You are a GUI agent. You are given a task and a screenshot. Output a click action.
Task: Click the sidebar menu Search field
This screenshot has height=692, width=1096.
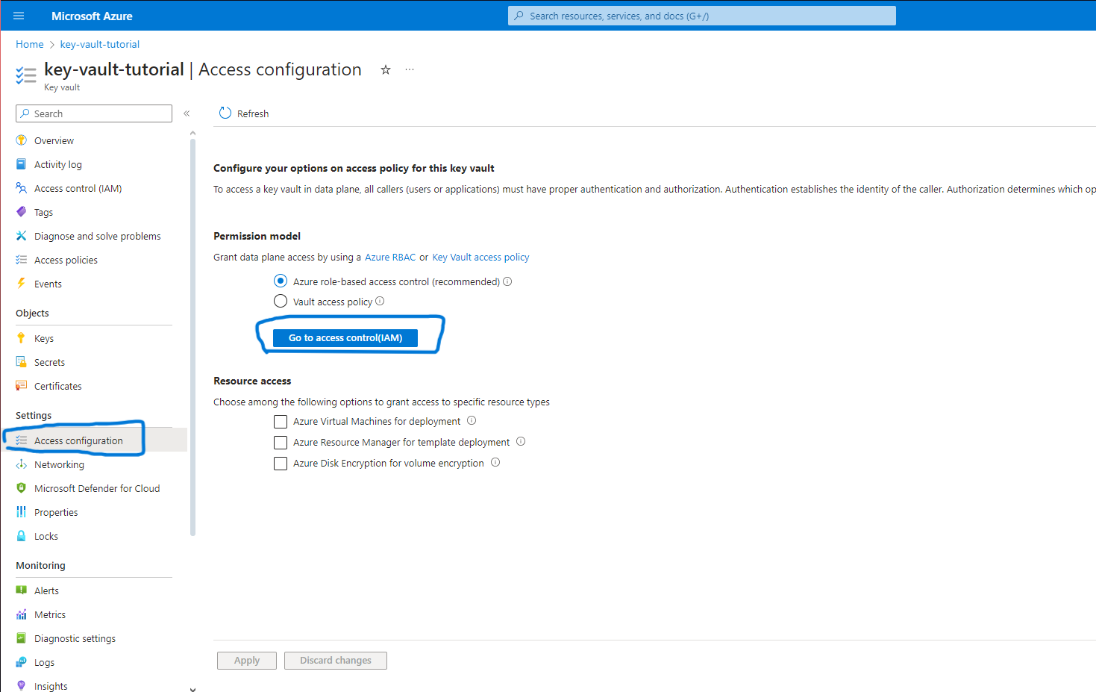[x=94, y=113]
